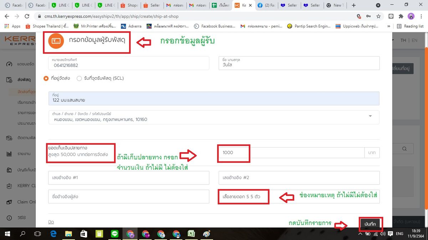428x240 pixels.
Task: Switch to the Shope browser tab
Action: point(129,5)
